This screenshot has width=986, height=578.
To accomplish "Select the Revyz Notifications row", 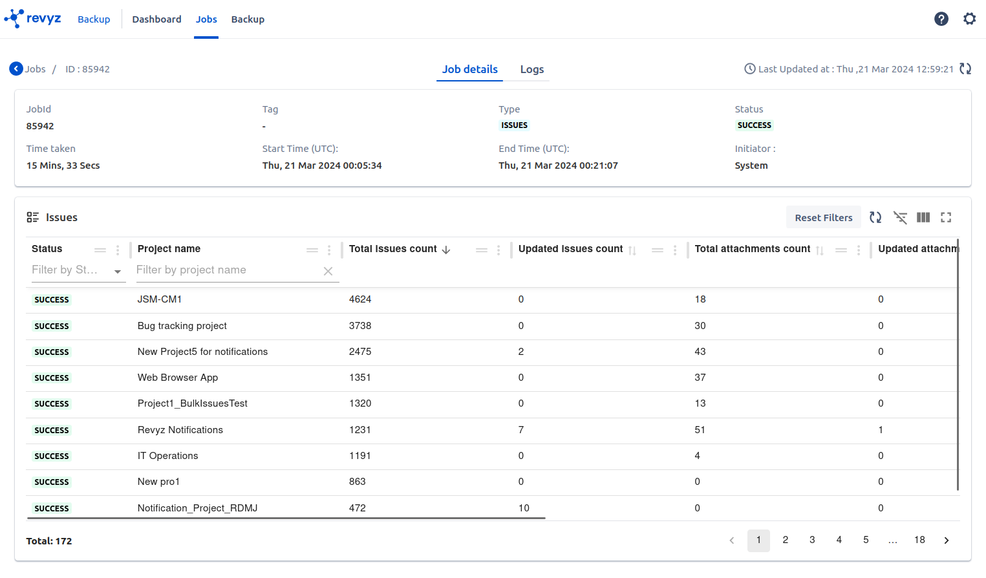I will (493, 430).
